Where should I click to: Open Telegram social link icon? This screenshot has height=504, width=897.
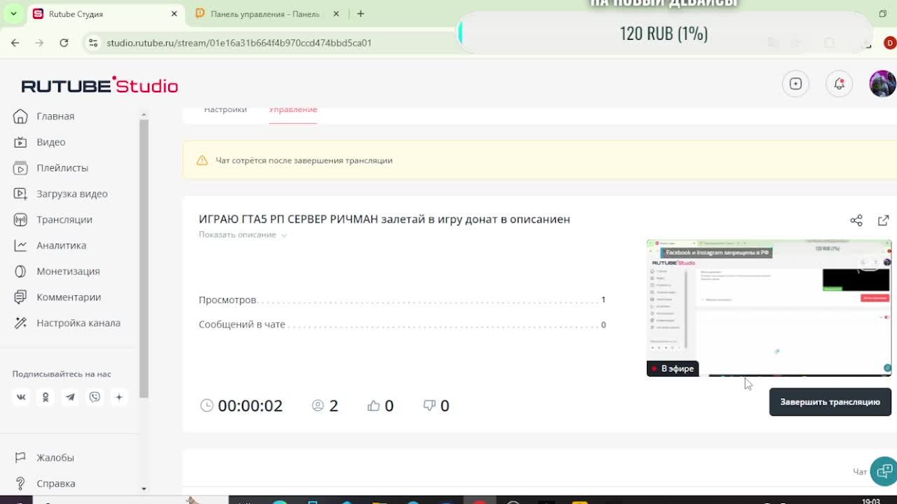(x=70, y=397)
